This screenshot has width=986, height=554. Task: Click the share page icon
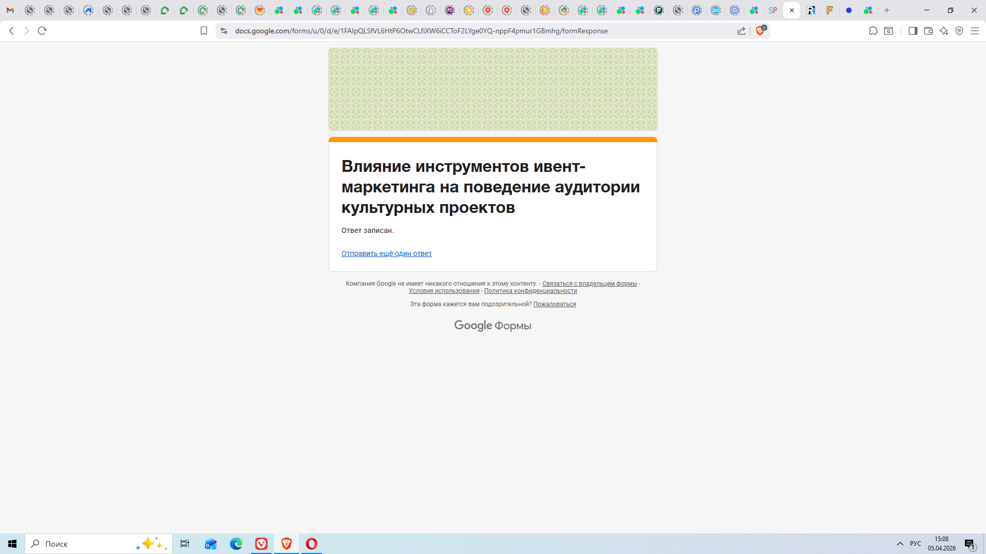[x=741, y=31]
